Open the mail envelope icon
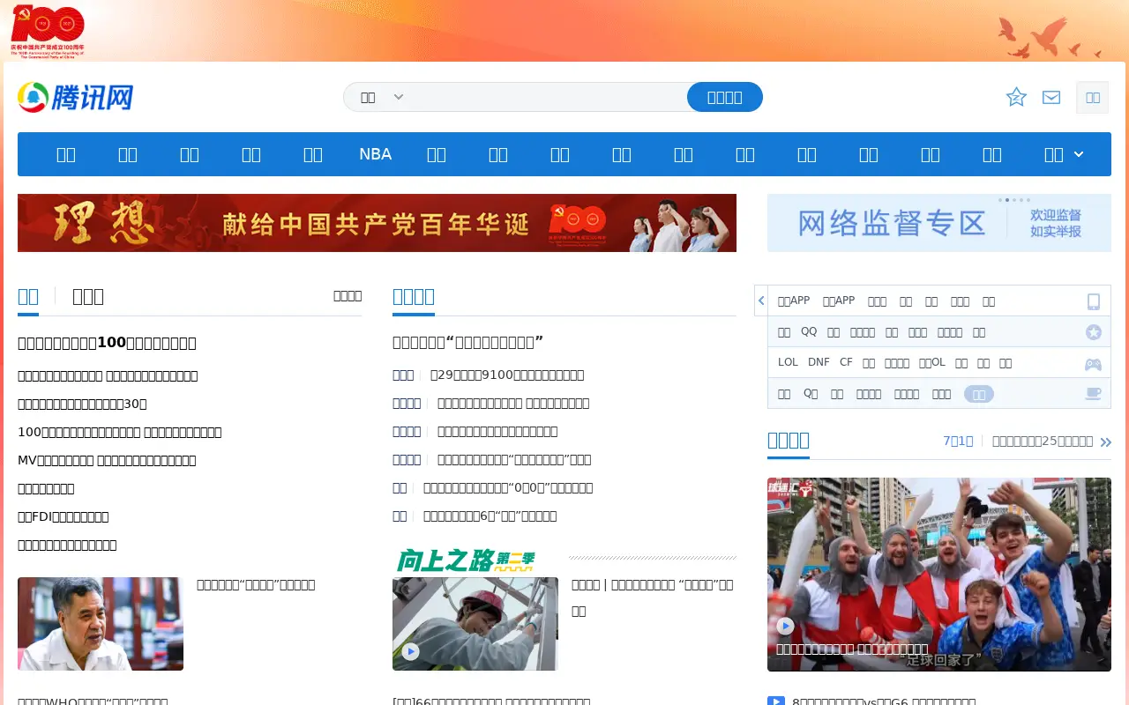This screenshot has height=705, width=1129. tap(1051, 97)
